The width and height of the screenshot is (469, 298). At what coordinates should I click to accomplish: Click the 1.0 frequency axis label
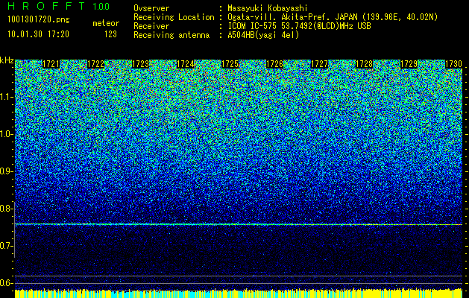pyautogui.click(x=6, y=135)
